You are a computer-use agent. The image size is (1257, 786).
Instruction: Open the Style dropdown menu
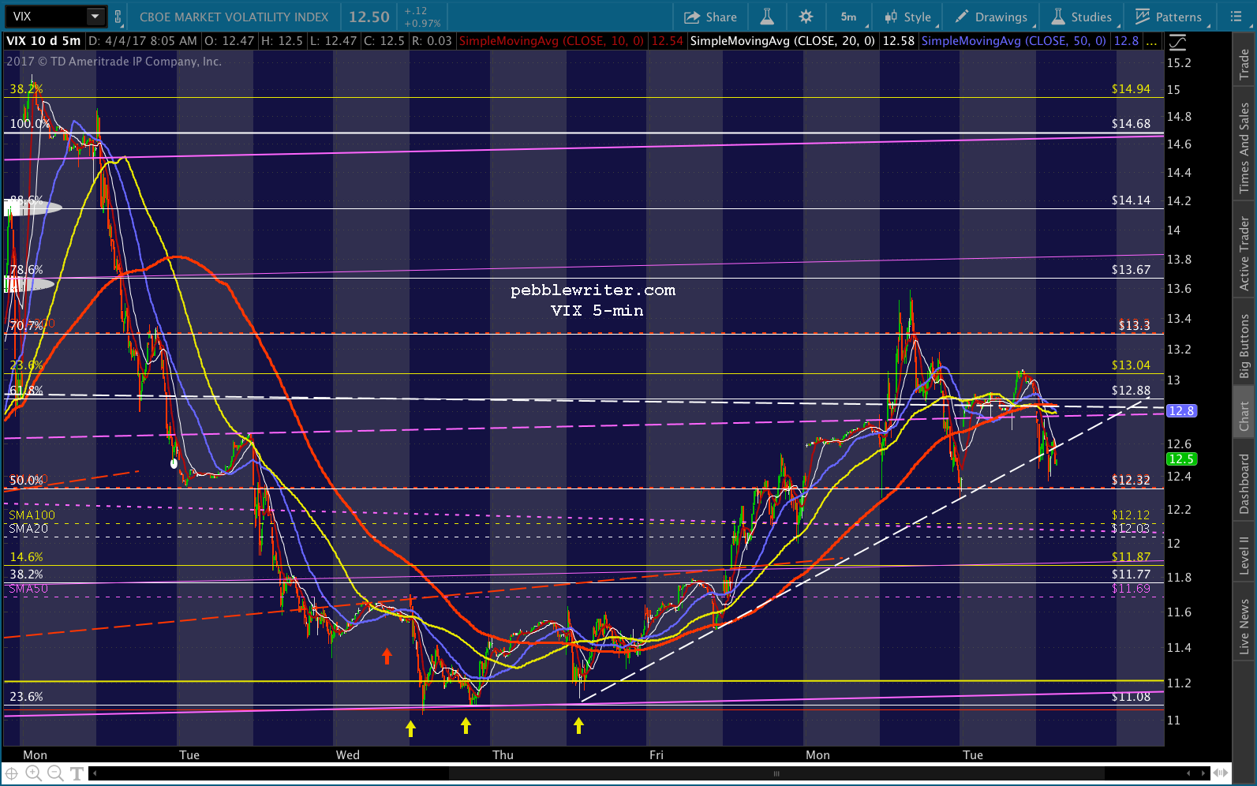click(x=907, y=17)
